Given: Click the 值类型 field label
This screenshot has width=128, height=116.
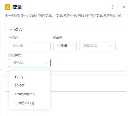Looking at the screenshot, I should [58, 38].
